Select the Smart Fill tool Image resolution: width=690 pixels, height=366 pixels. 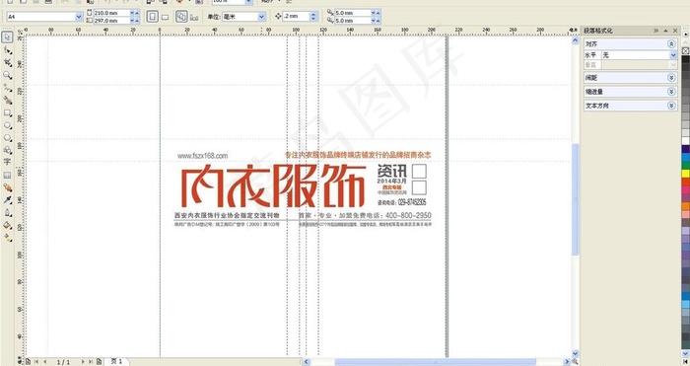[x=7, y=101]
